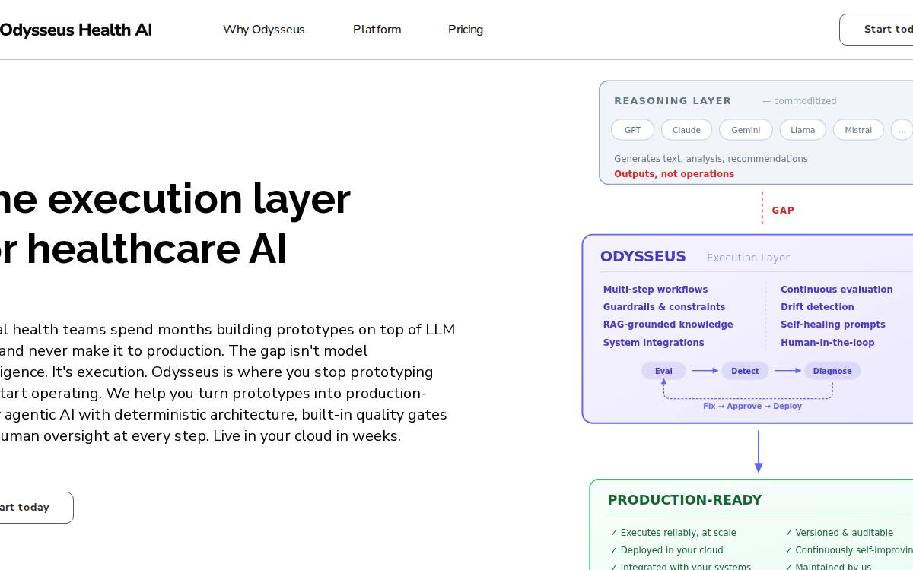
Task: Click 'Drift detection' feature text
Action: click(x=817, y=307)
